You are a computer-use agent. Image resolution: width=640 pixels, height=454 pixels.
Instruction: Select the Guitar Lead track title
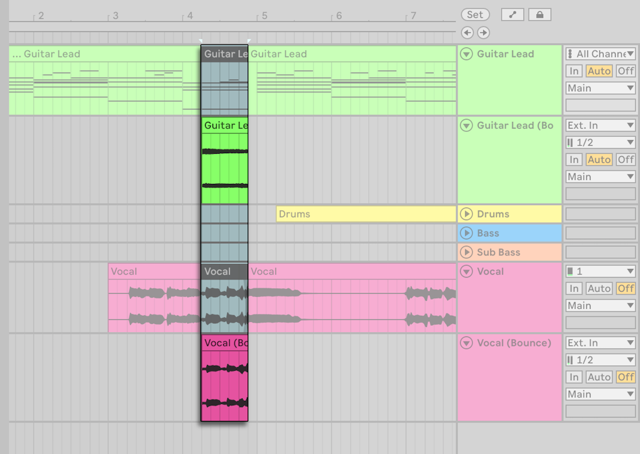pos(505,54)
